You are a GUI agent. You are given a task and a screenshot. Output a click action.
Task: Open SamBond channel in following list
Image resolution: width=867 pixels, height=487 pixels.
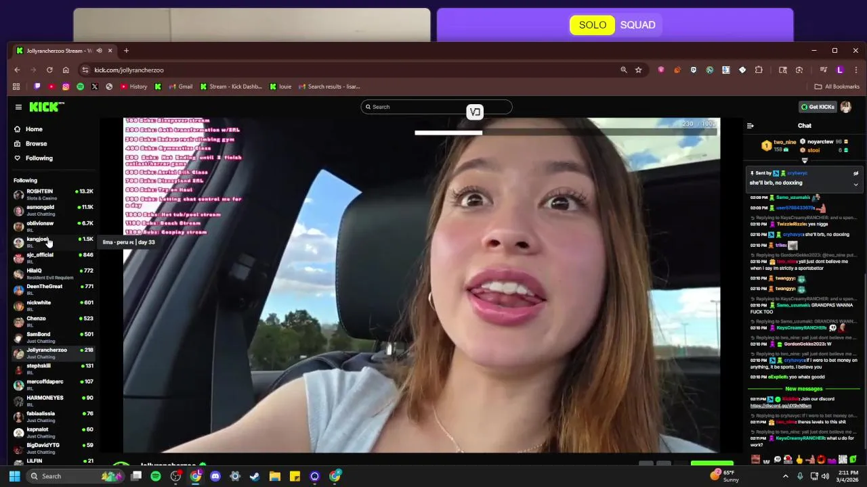click(54, 338)
